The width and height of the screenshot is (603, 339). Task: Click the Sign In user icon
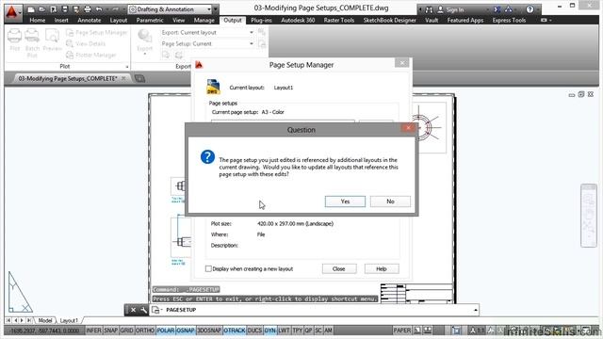(x=441, y=9)
